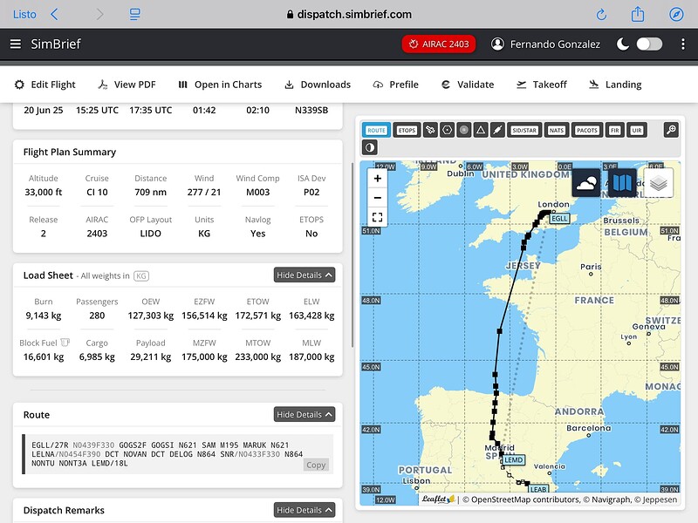Viewport: 698px width, 523px height.
Task: Toggle the NATS tracks overlay
Action: (x=557, y=130)
